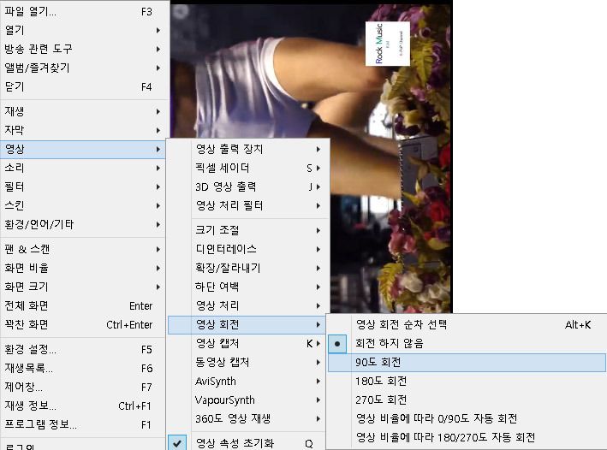The width and height of the screenshot is (607, 450).
Task: Open the VapourSynth submenu
Action: [248, 400]
